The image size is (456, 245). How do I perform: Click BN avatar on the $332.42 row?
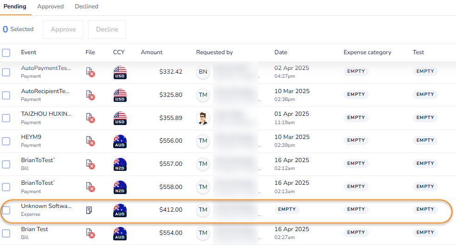203,72
